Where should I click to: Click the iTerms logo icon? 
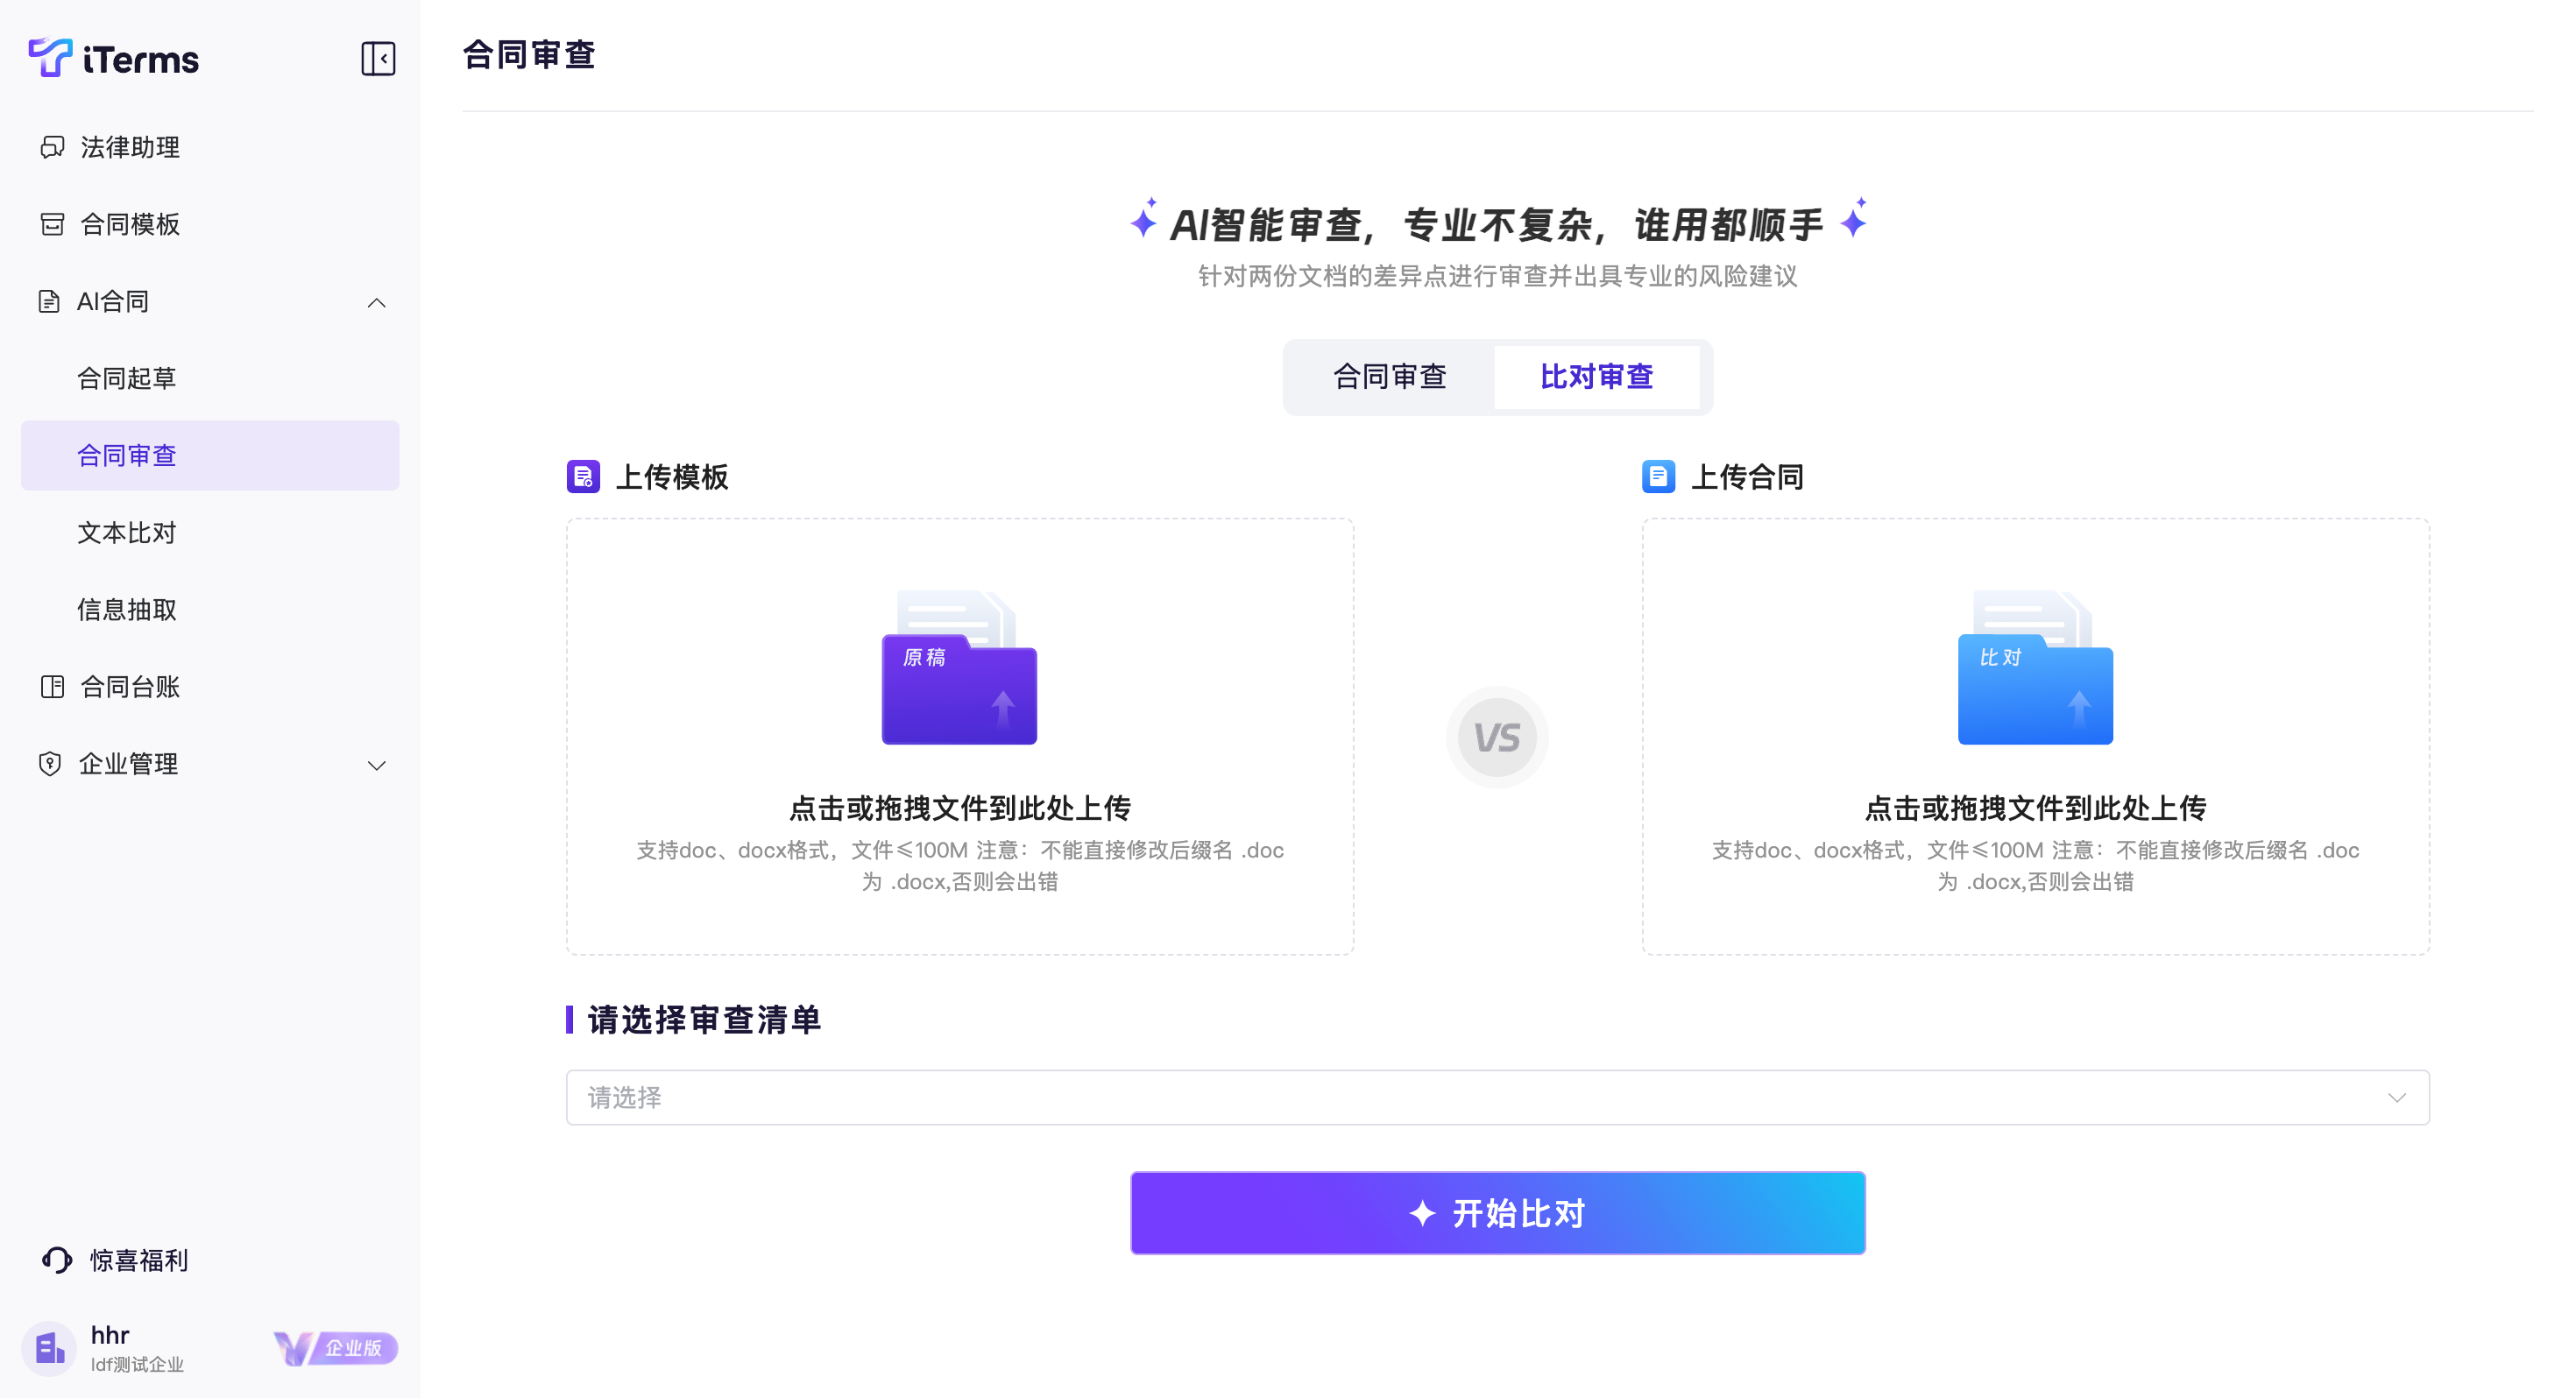pyautogui.click(x=50, y=57)
